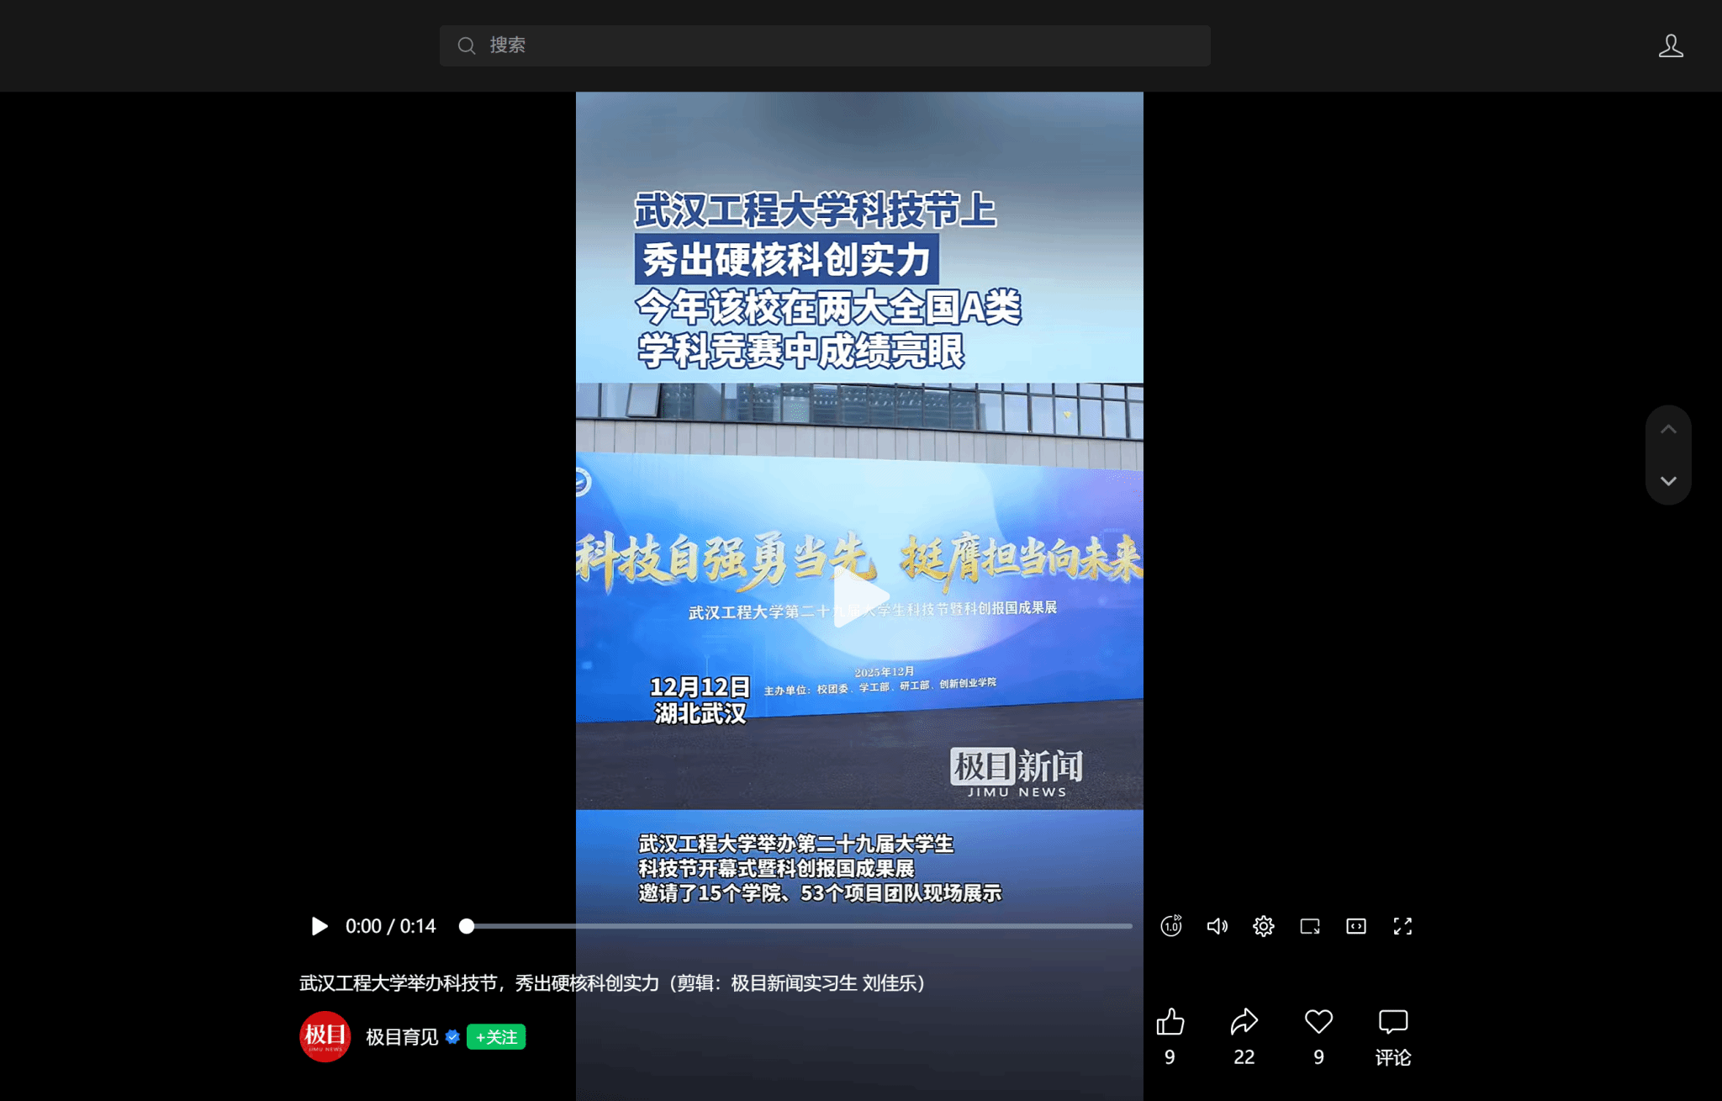
Task: Click the search magnifier icon
Action: pos(467,45)
